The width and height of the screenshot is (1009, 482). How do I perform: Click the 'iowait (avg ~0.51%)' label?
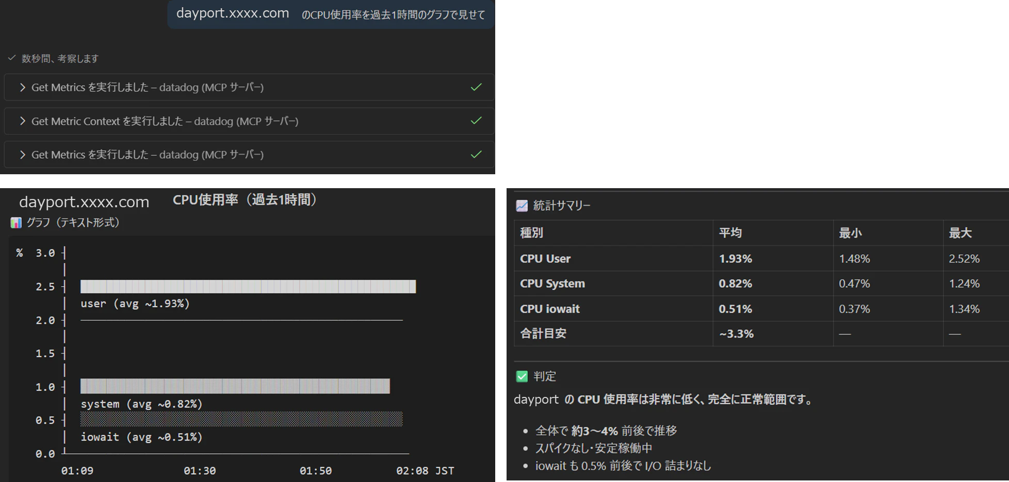coord(141,437)
